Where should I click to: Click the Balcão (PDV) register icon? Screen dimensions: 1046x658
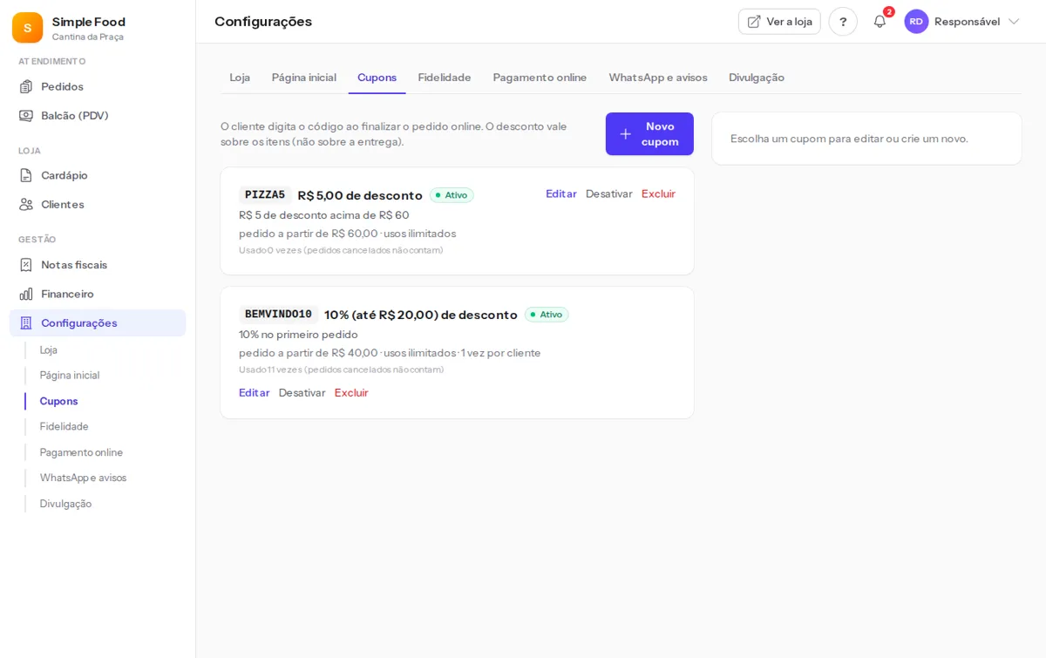[x=26, y=115]
